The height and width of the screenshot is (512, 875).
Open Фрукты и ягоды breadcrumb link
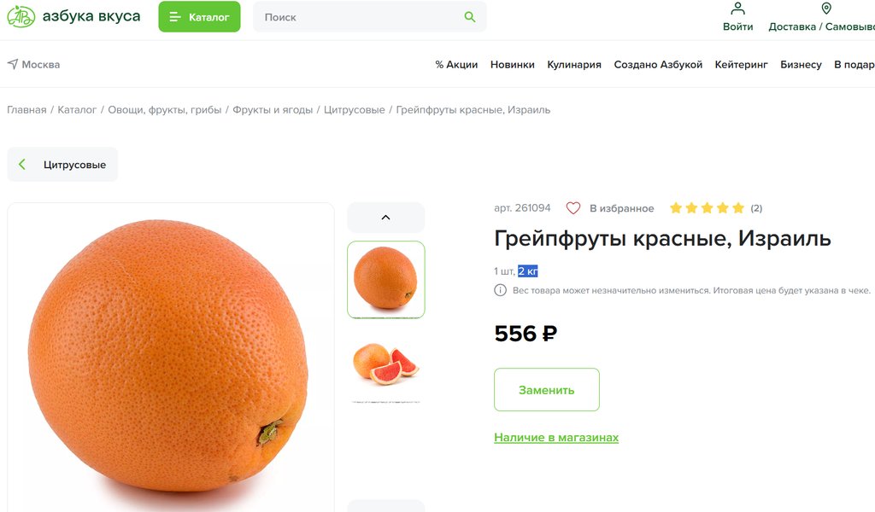273,110
